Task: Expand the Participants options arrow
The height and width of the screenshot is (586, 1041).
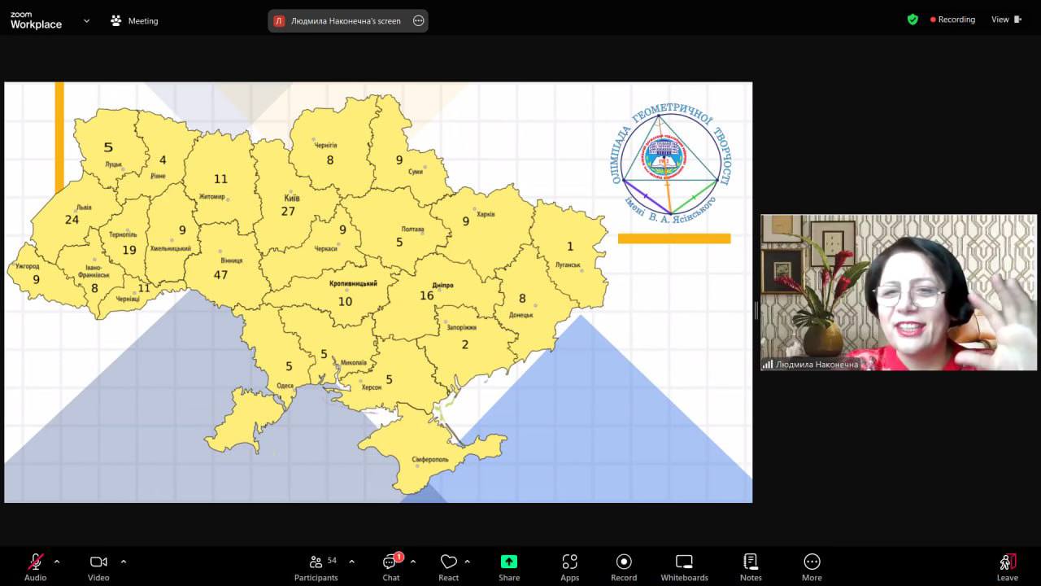Action: coord(351,562)
